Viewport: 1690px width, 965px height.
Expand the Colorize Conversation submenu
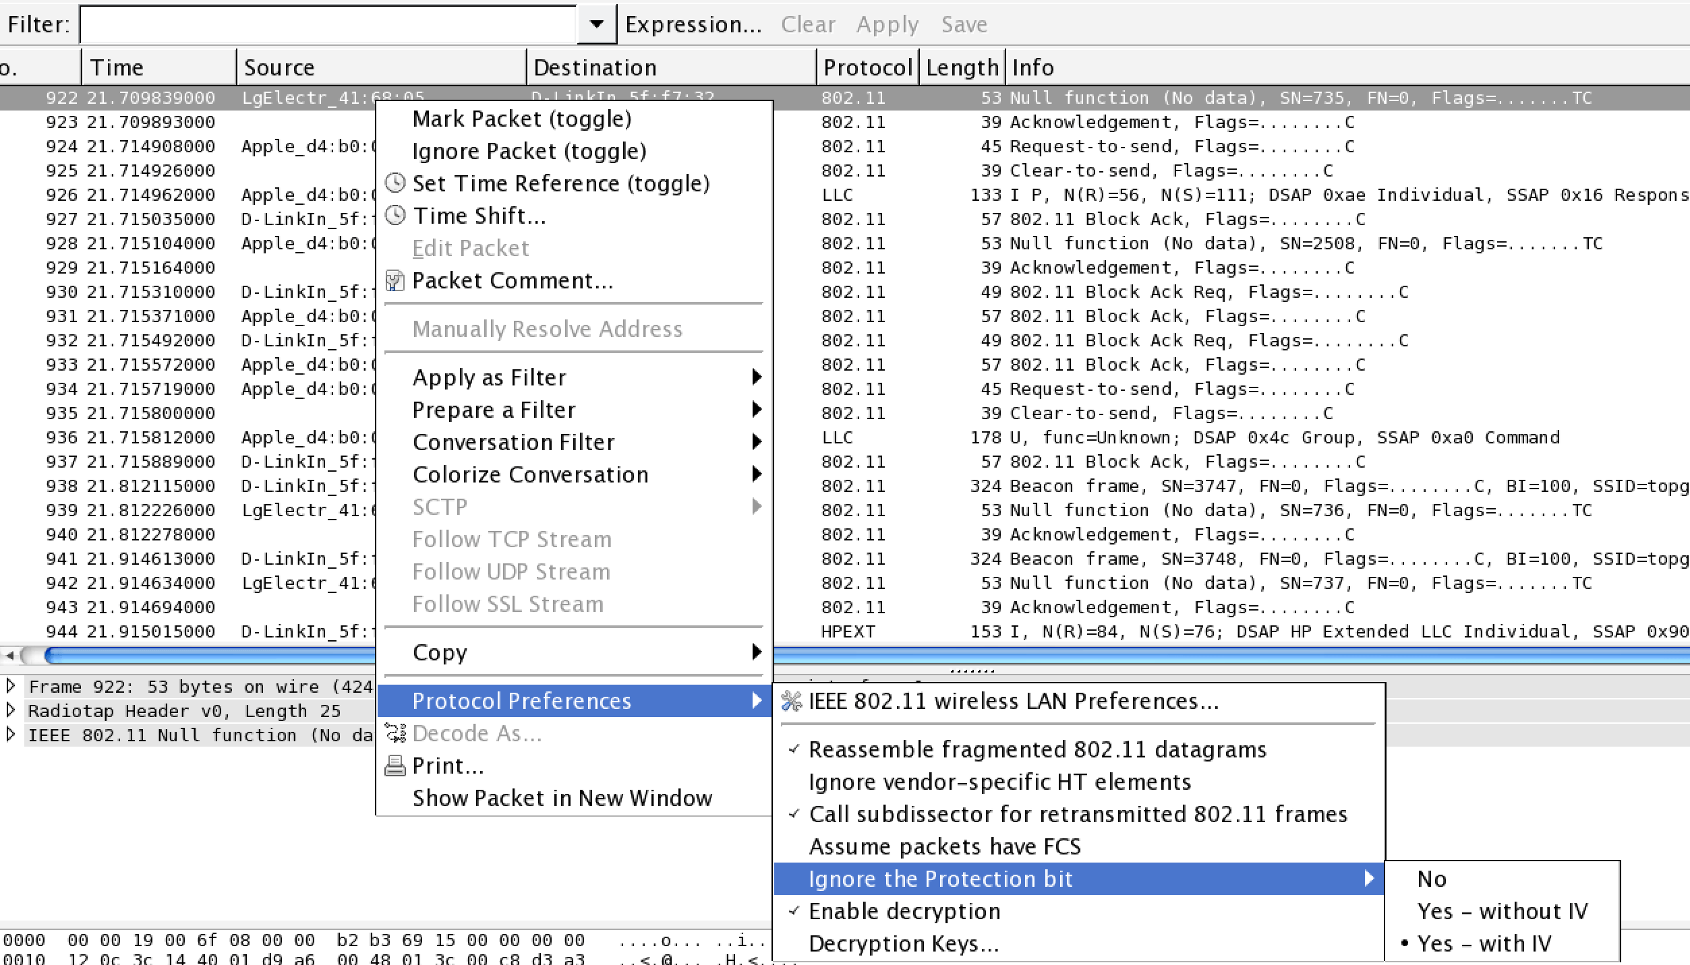tap(531, 473)
